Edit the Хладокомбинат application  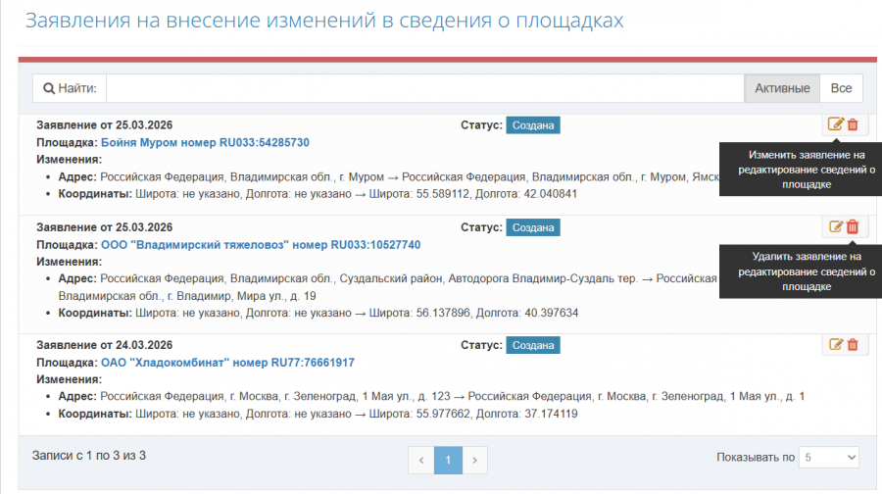click(x=836, y=344)
